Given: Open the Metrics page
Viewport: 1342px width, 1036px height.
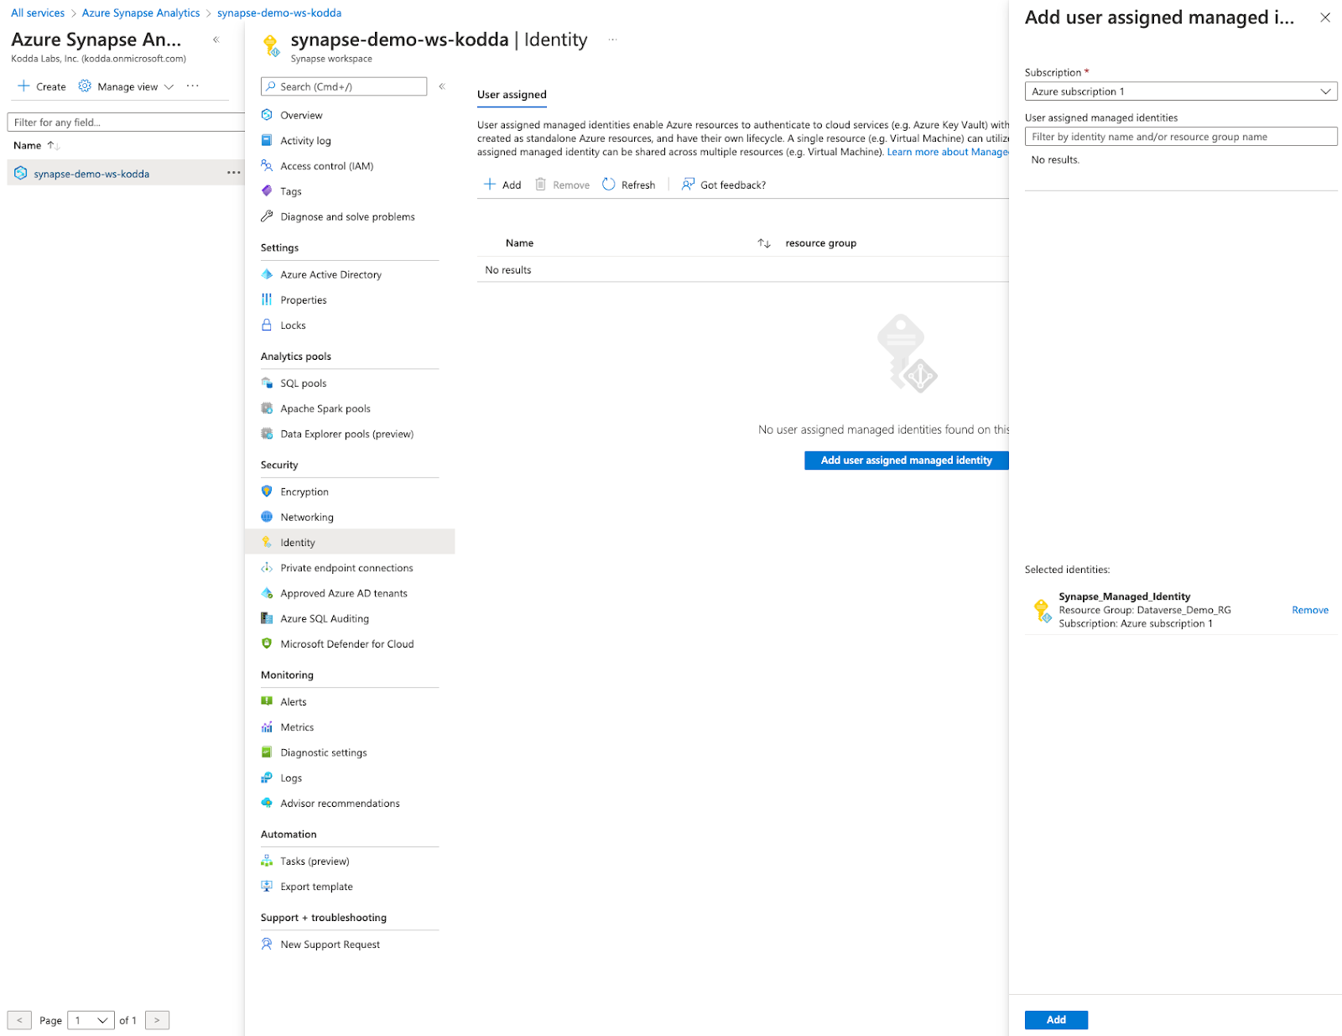Looking at the screenshot, I should tap(297, 727).
